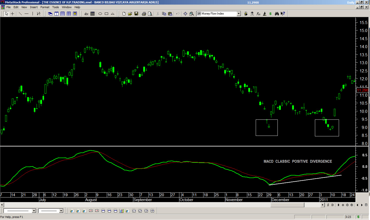Select the ellipse drawing tool
370x220 pixels.
tap(100, 14)
